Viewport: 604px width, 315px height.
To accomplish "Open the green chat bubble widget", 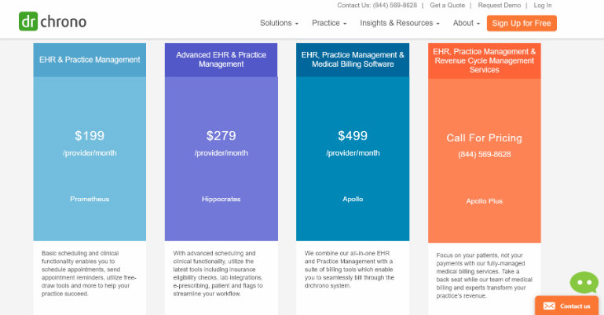I will click(x=584, y=281).
